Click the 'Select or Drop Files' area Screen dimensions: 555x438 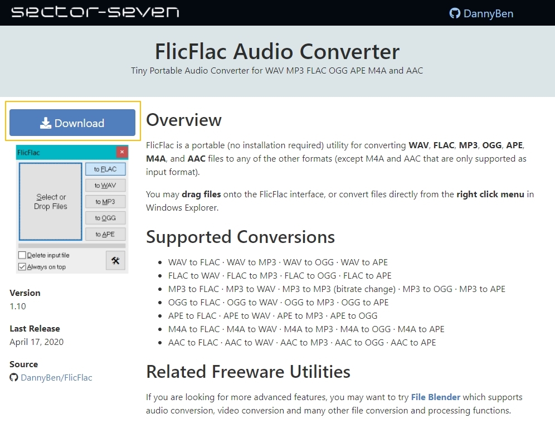pyautogui.click(x=51, y=202)
